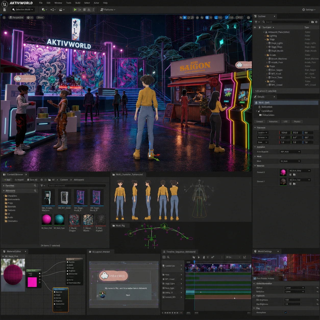Click Outliner settings gear icon
Screen dimensions: 320x320
click(x=316, y=22)
